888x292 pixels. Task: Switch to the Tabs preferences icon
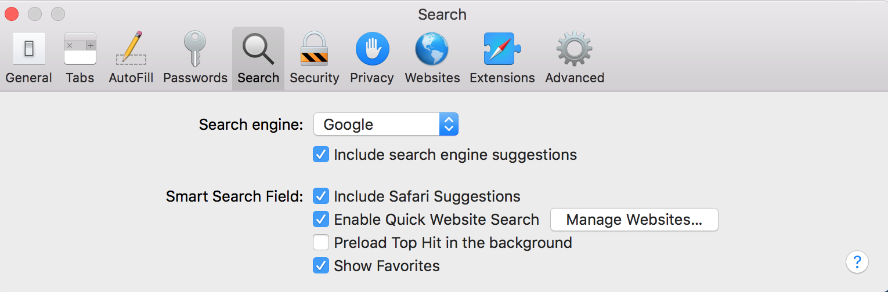pos(80,49)
